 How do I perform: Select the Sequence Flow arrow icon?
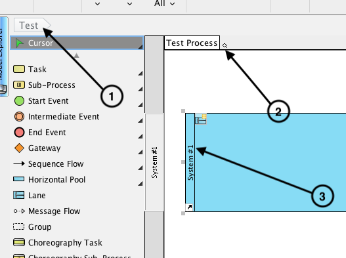coord(19,163)
